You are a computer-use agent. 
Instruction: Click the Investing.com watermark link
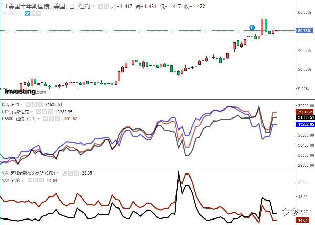coord(22,92)
